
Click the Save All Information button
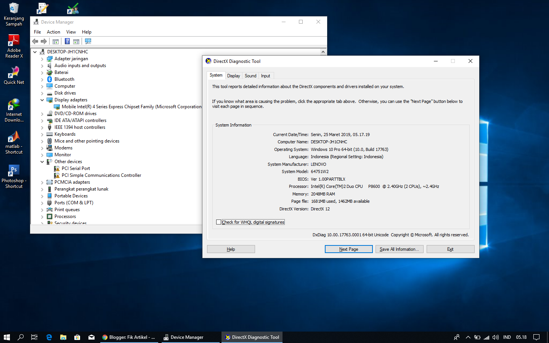(399, 249)
